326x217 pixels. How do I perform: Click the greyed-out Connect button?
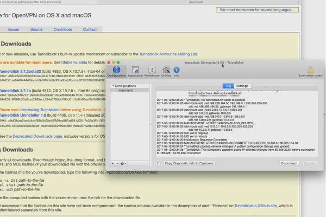pyautogui.click(x=310, y=163)
